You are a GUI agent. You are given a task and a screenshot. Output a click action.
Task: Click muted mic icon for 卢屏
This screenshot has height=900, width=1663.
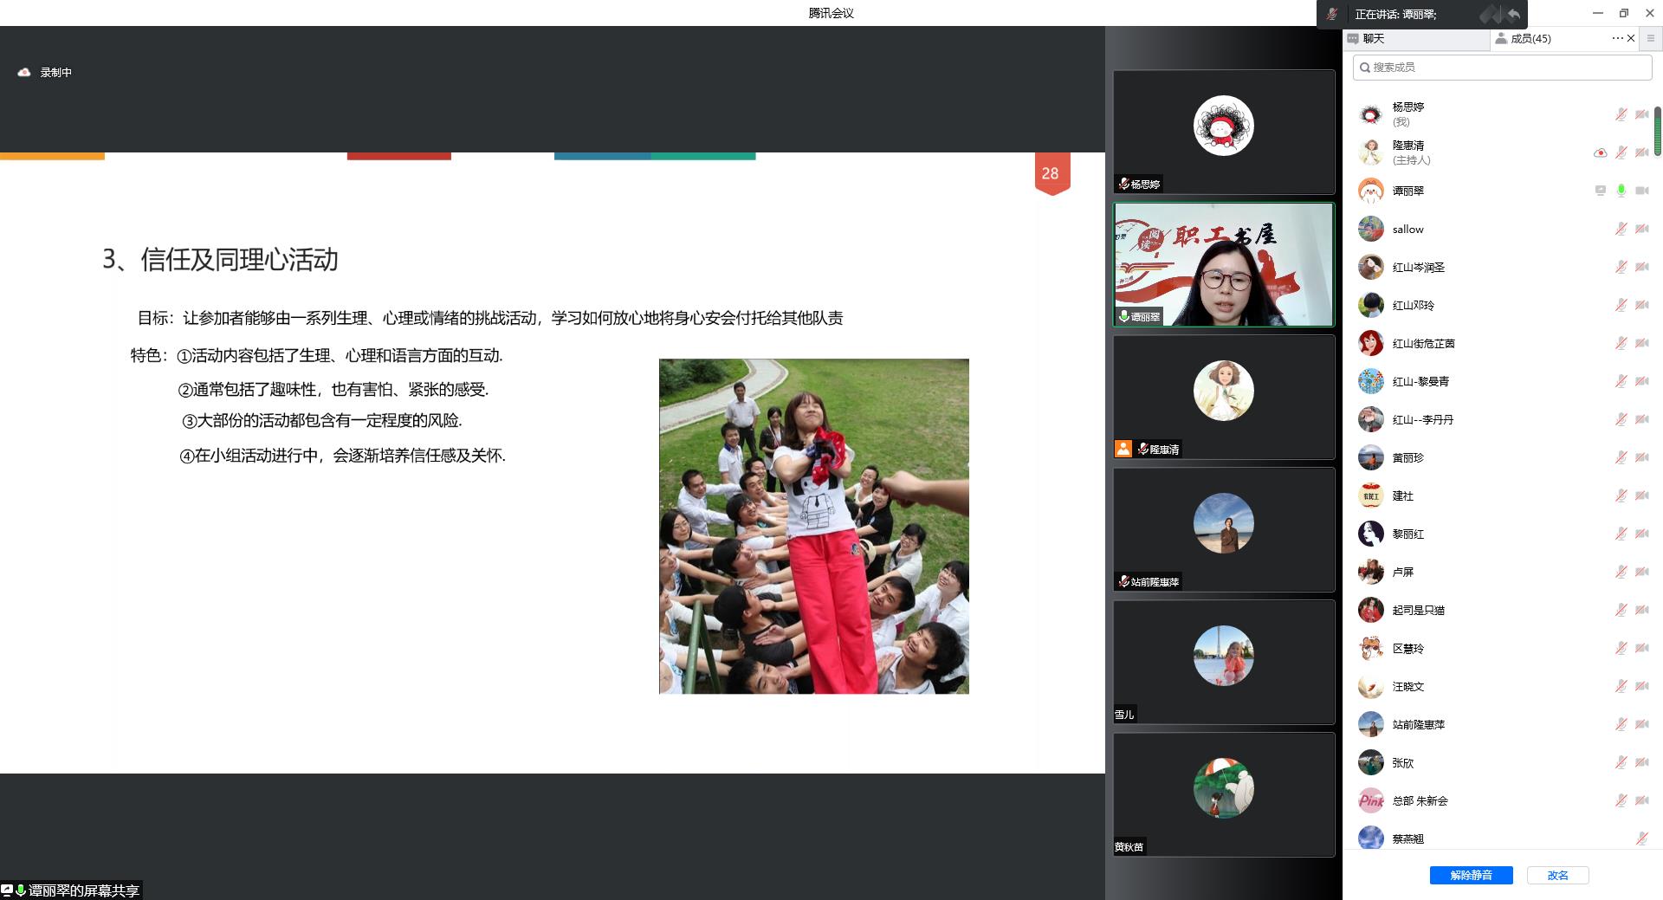(1621, 572)
